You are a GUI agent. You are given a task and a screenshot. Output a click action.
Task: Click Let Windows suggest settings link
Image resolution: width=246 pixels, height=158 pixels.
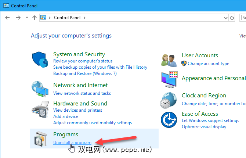click(x=210, y=121)
